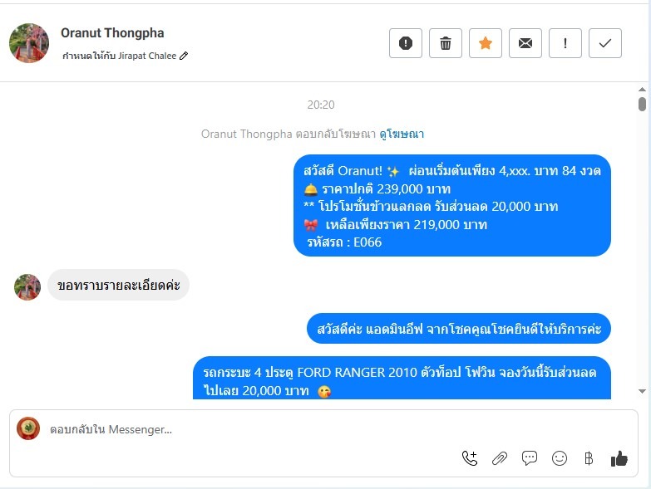651x489 pixels.
Task: Open saved replies speech bubble icon
Action: tap(530, 458)
